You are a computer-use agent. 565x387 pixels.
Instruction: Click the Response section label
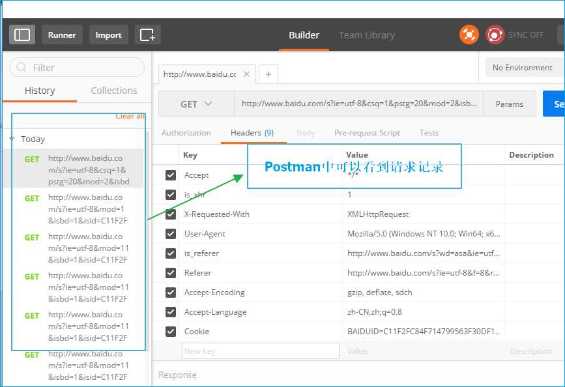coord(177,375)
